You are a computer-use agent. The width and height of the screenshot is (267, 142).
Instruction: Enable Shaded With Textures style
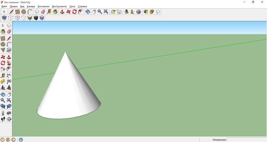pos(36,18)
